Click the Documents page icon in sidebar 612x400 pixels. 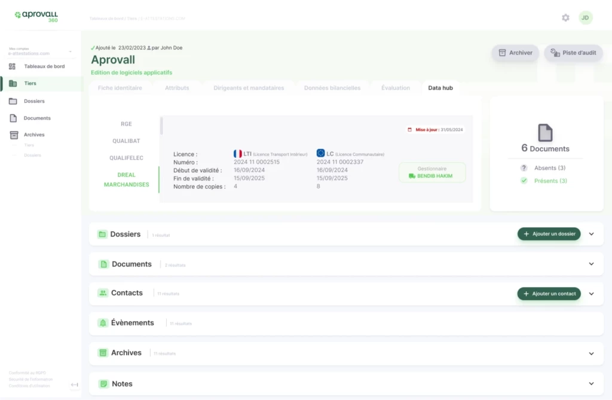[13, 118]
